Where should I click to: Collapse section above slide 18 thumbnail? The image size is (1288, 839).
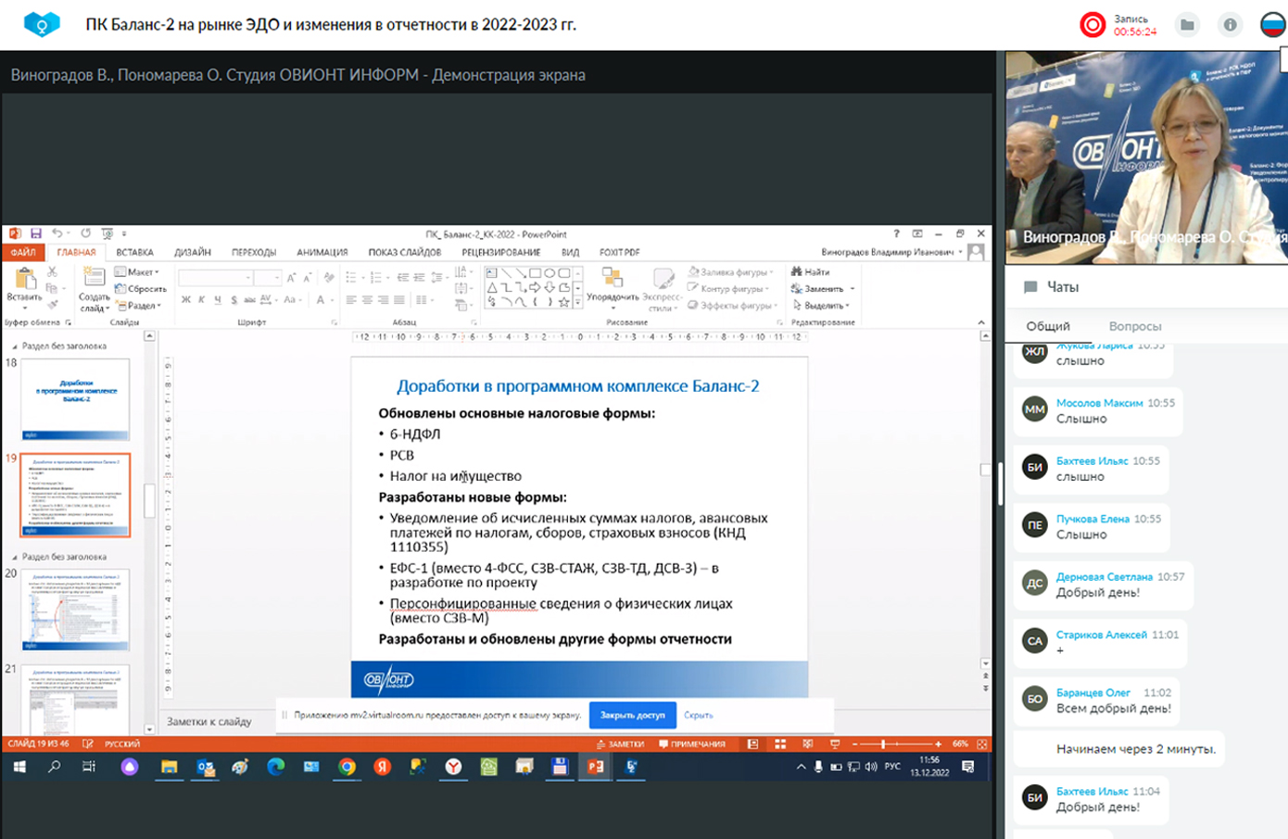click(x=14, y=346)
